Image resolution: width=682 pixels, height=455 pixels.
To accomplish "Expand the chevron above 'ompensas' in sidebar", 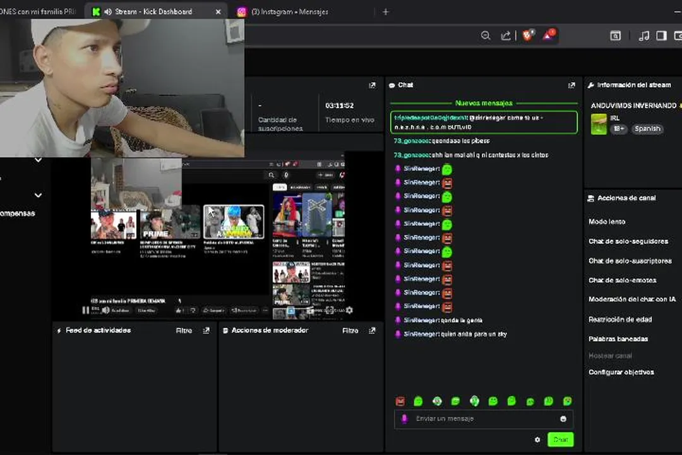I will 39,195.
